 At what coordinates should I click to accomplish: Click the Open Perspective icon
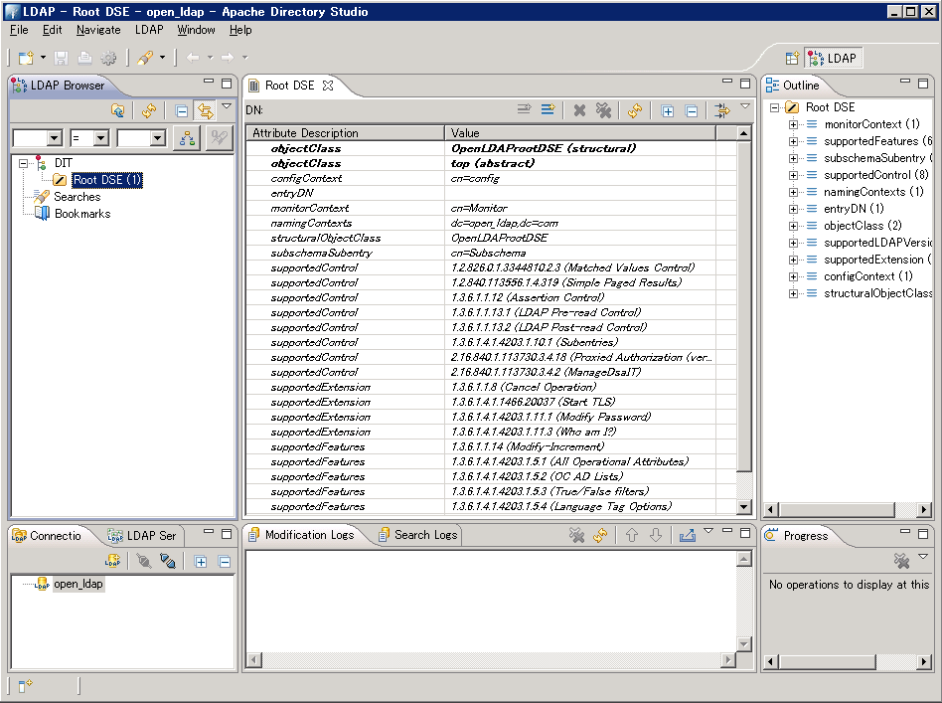(792, 59)
